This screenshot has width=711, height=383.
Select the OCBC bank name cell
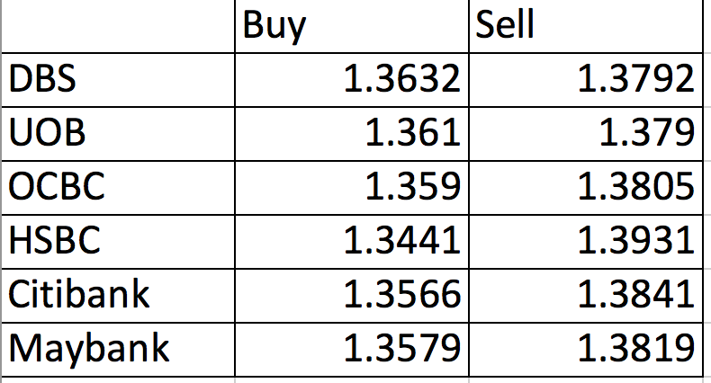pos(117,187)
